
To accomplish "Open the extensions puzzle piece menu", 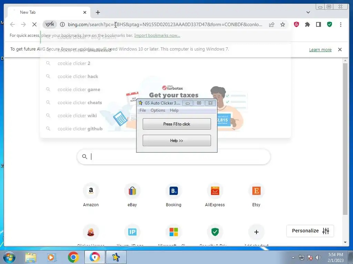I will 307,24.
